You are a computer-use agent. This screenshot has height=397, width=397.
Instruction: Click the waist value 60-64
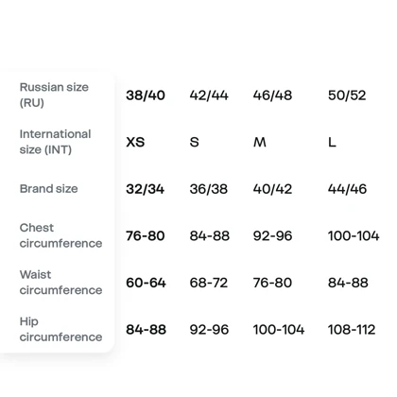pyautogui.click(x=146, y=283)
